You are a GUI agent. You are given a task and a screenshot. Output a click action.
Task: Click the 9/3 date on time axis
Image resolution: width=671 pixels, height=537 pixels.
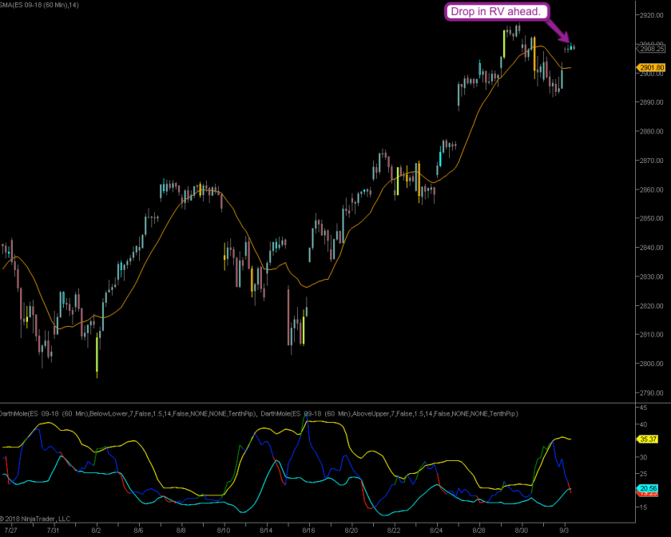(x=564, y=530)
